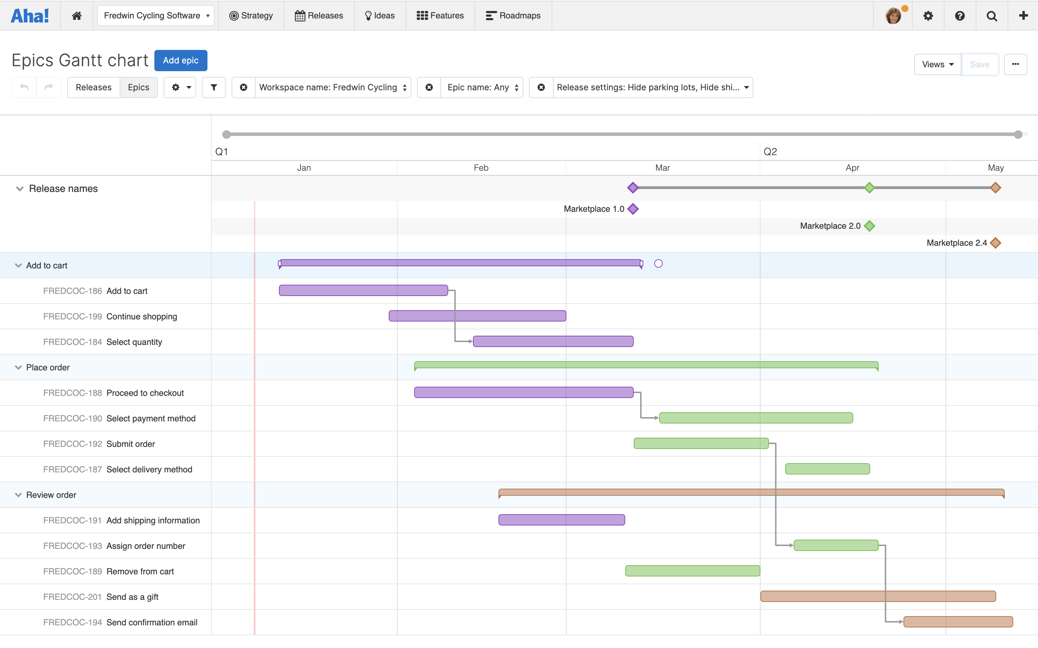This screenshot has height=648, width=1038.
Task: Open the more options ellipsis menu
Action: (x=1016, y=64)
